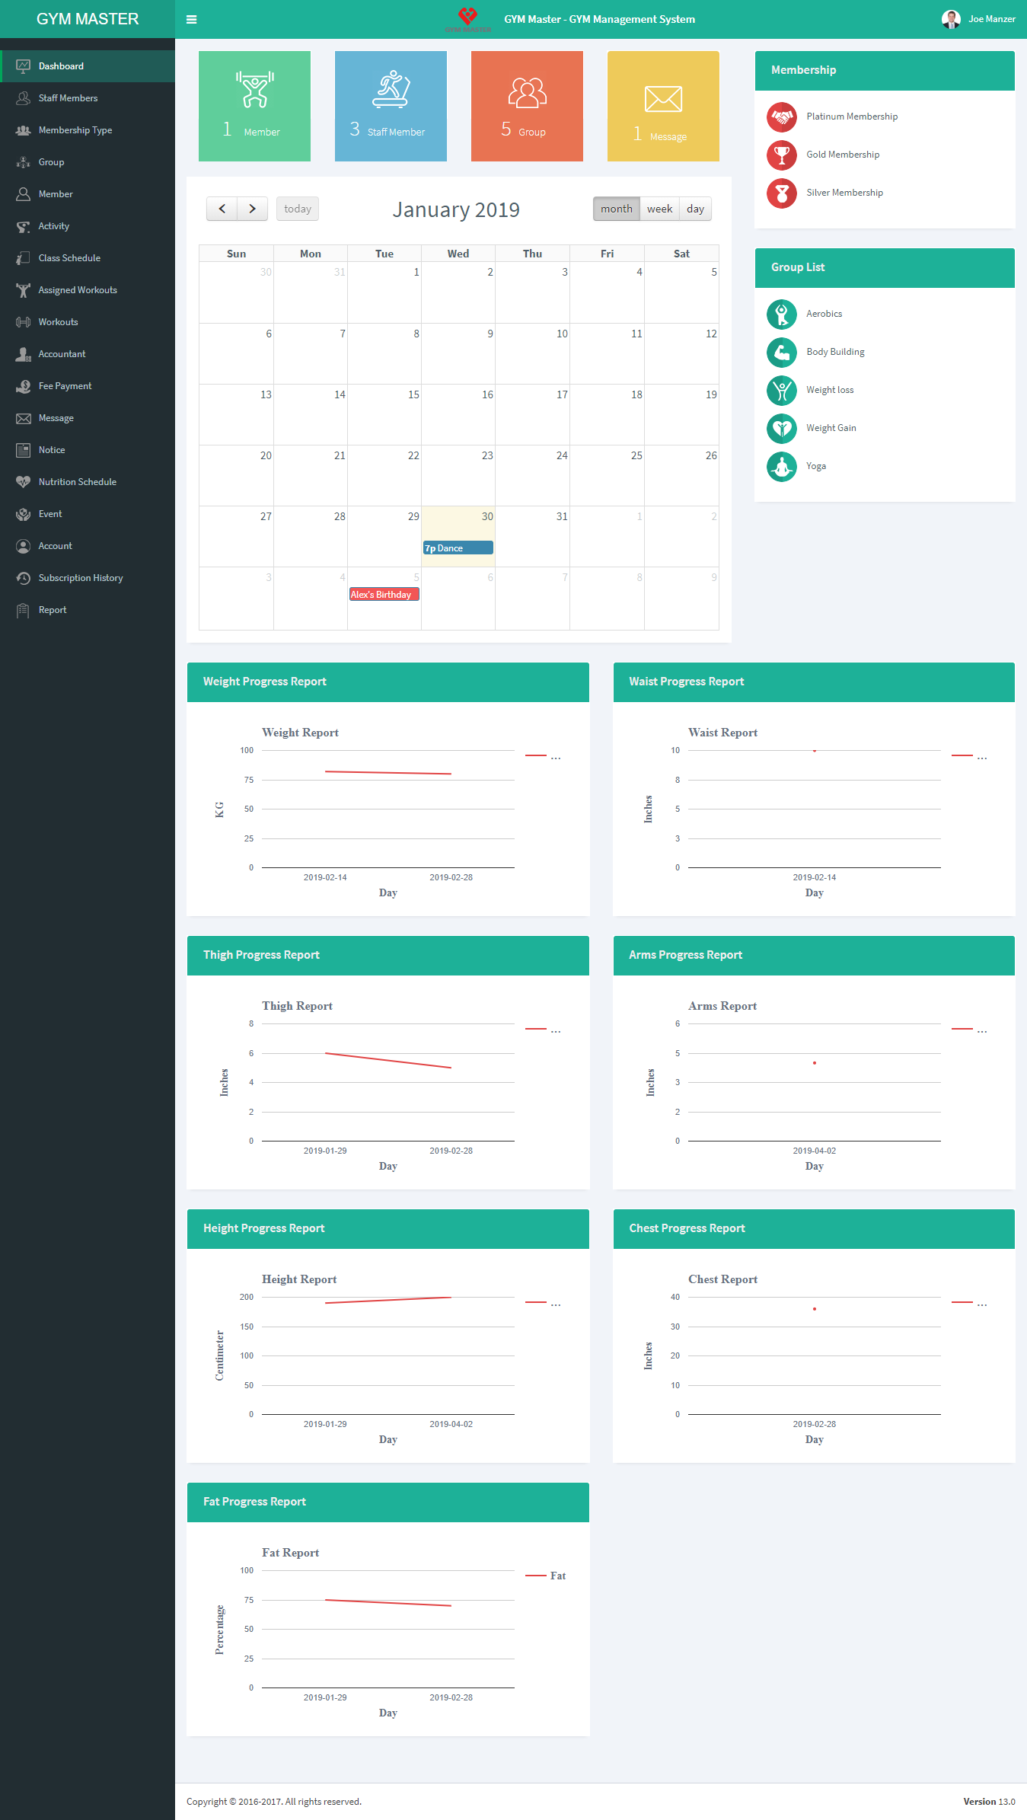Open the 7p Dance calendar event
The image size is (1027, 1820).
tap(458, 548)
